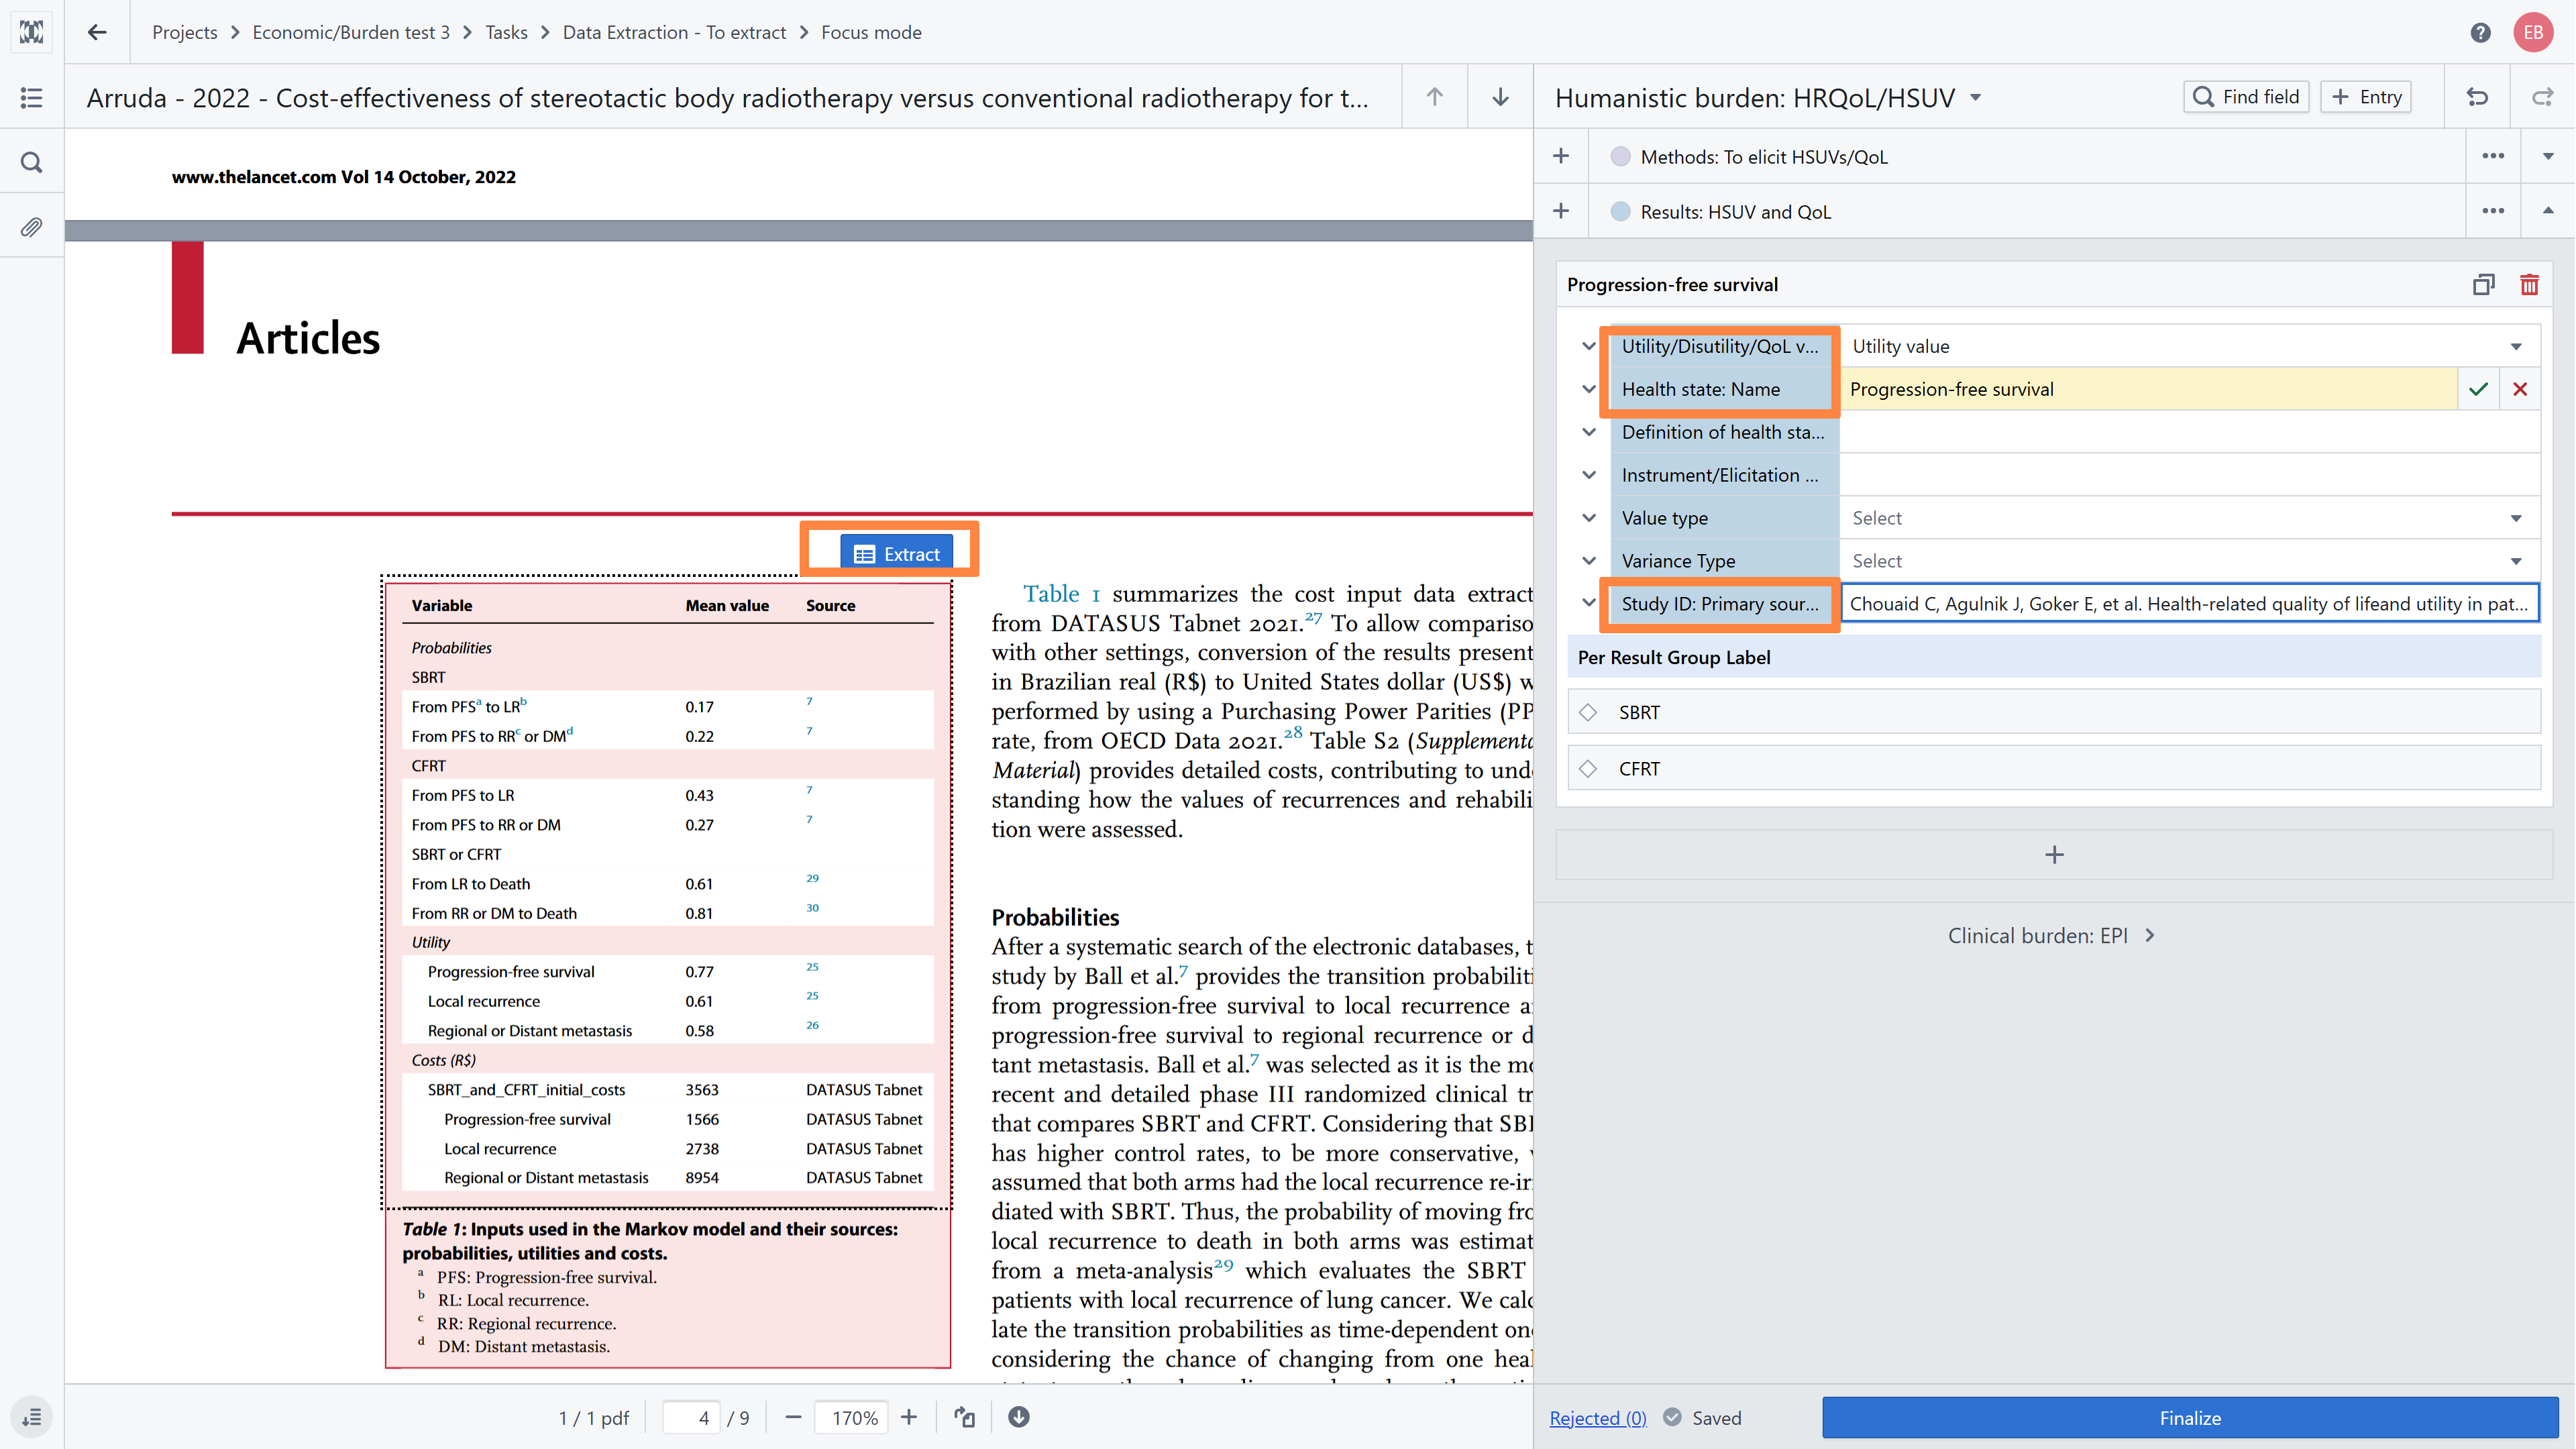
Task: Open the attachments paperclip icon
Action: point(32,227)
